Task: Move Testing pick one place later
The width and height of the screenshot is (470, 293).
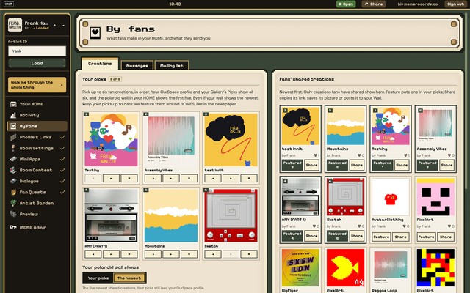Action: (111, 179)
